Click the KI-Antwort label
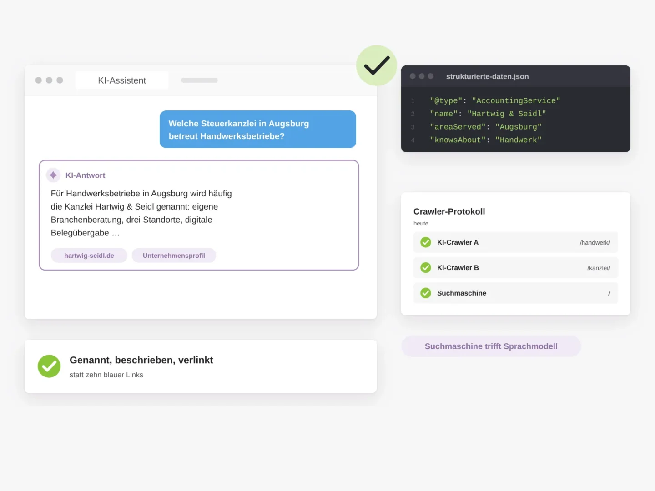Viewport: 655px width, 491px height. click(85, 175)
